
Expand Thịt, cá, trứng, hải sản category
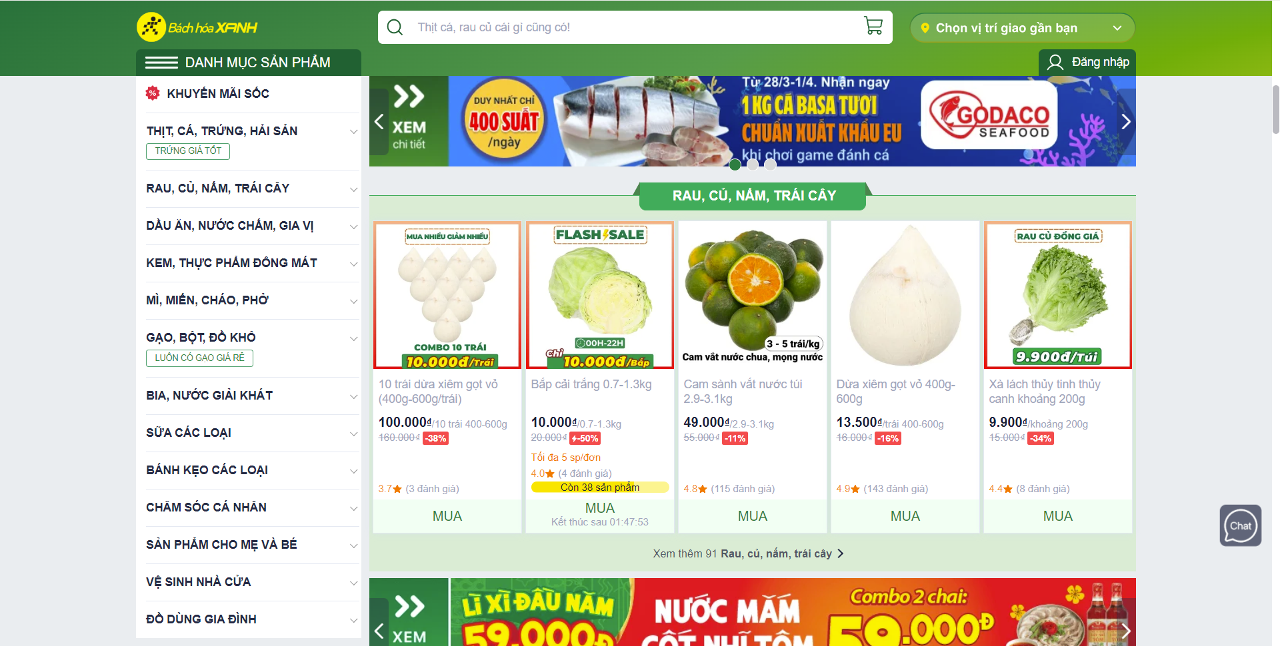(354, 132)
